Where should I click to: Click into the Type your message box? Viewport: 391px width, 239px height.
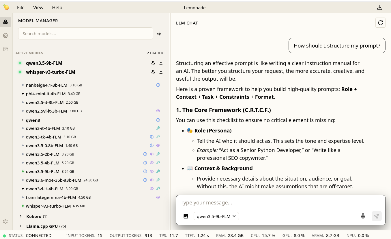coord(280,203)
